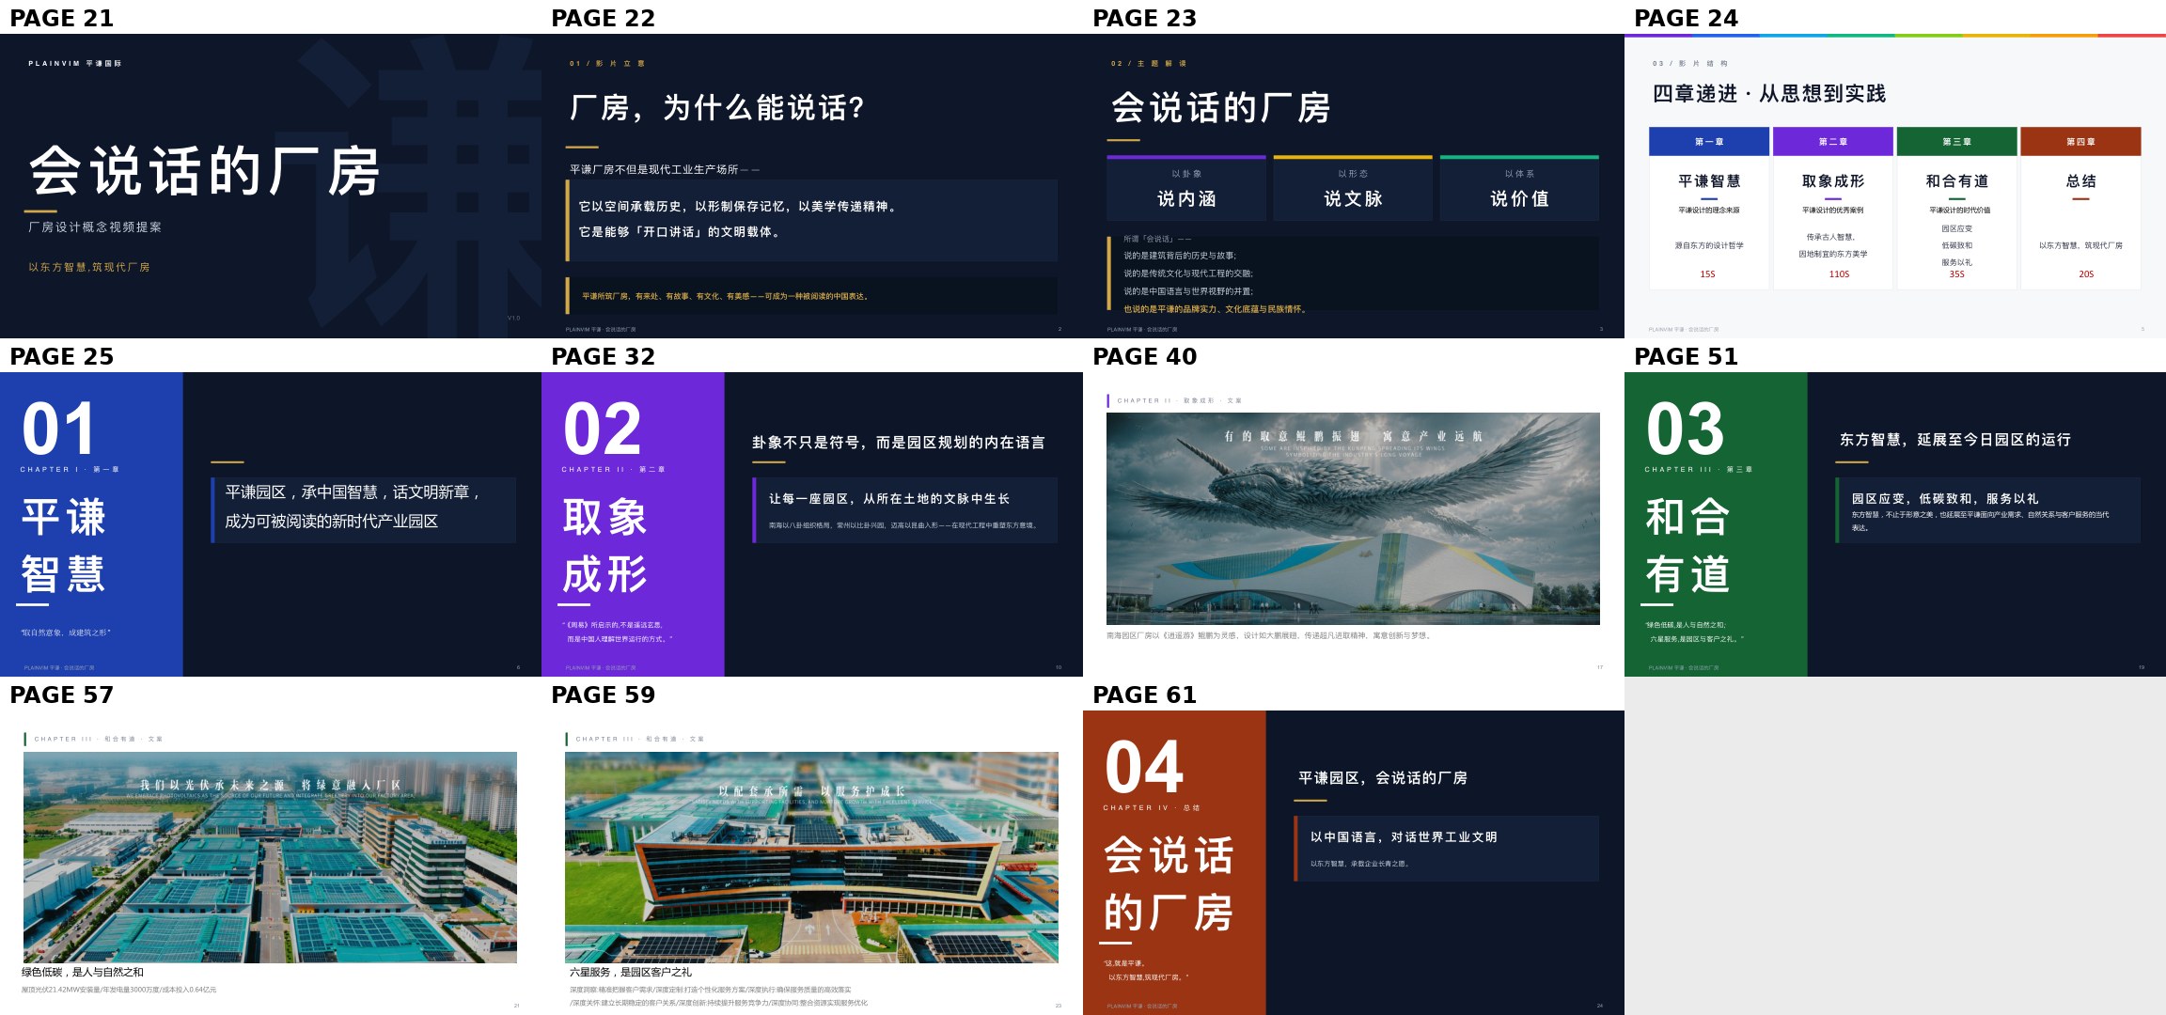
Task: Click the 'PAGE 51' label
Action: pyautogui.click(x=1687, y=356)
